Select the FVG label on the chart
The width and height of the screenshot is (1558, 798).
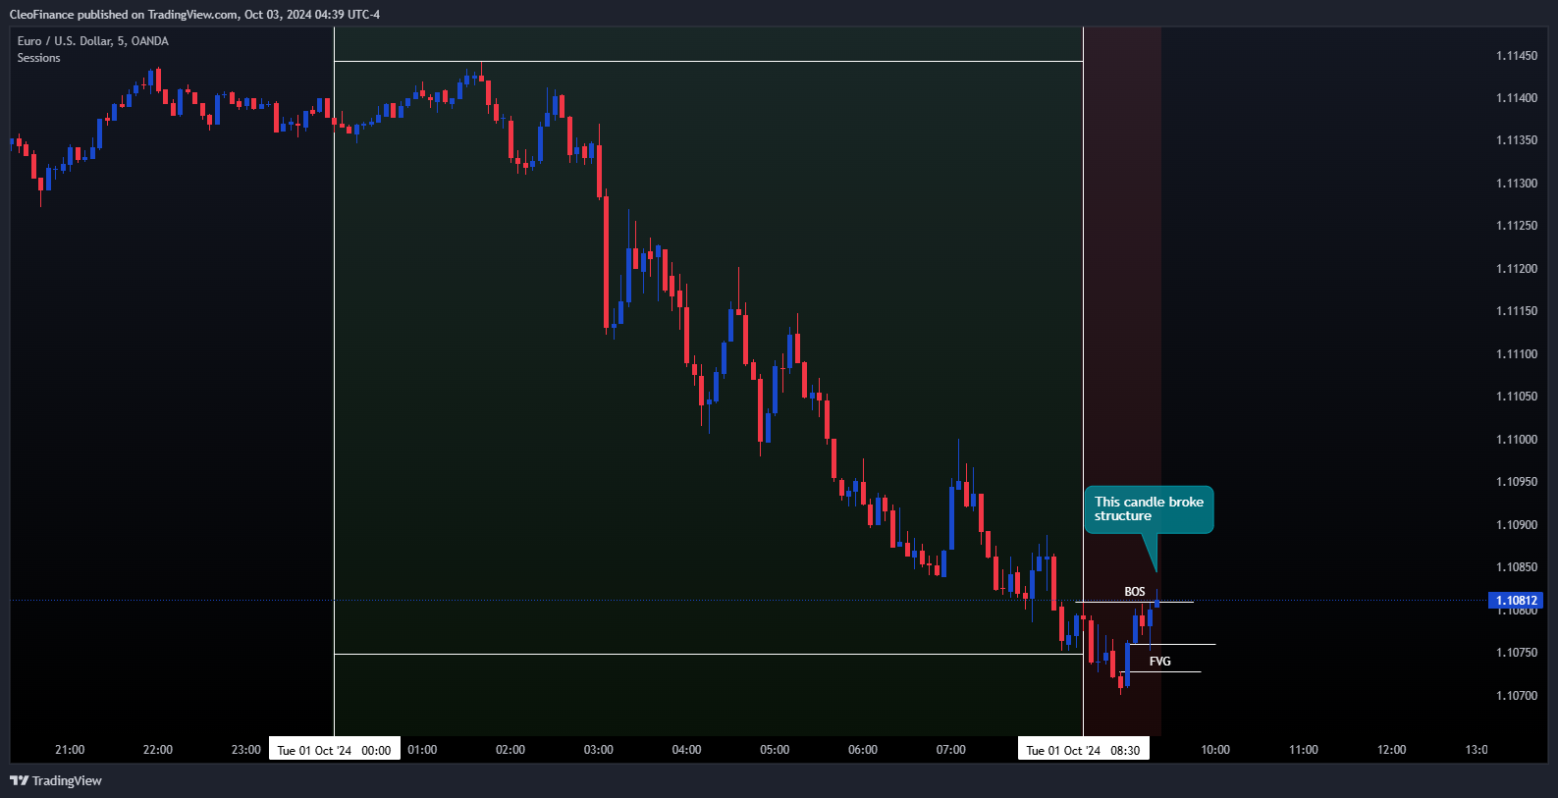[1160, 662]
